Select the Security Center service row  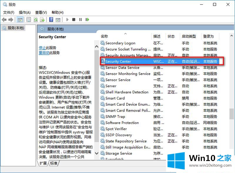click(x=160, y=61)
